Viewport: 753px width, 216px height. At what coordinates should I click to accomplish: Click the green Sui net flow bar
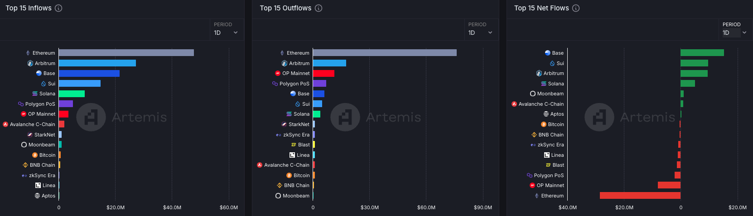(x=694, y=63)
